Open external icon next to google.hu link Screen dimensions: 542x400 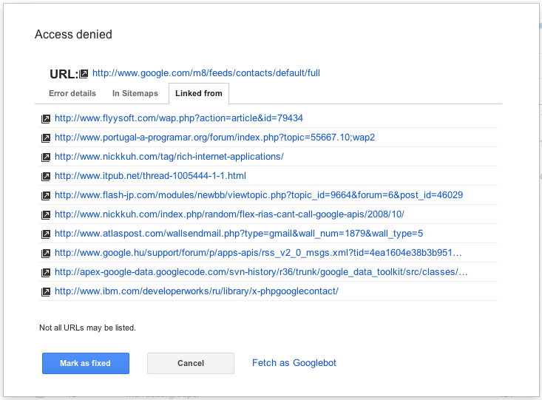[x=46, y=253]
